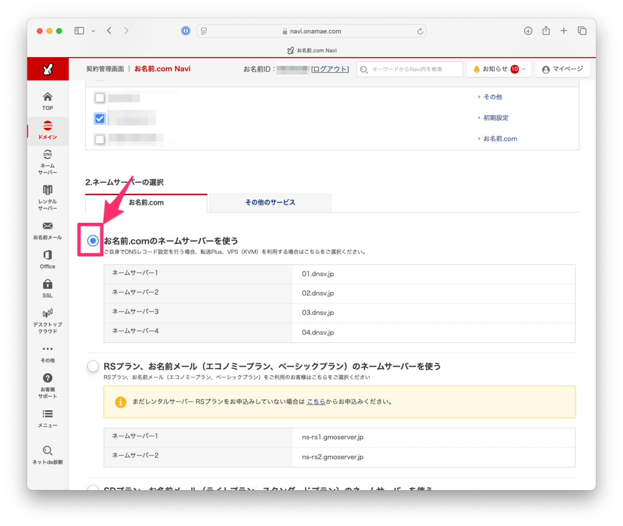Image resolution: width=623 pixels, height=526 pixels.
Task: Click the 初期設定 link
Action: tap(496, 118)
